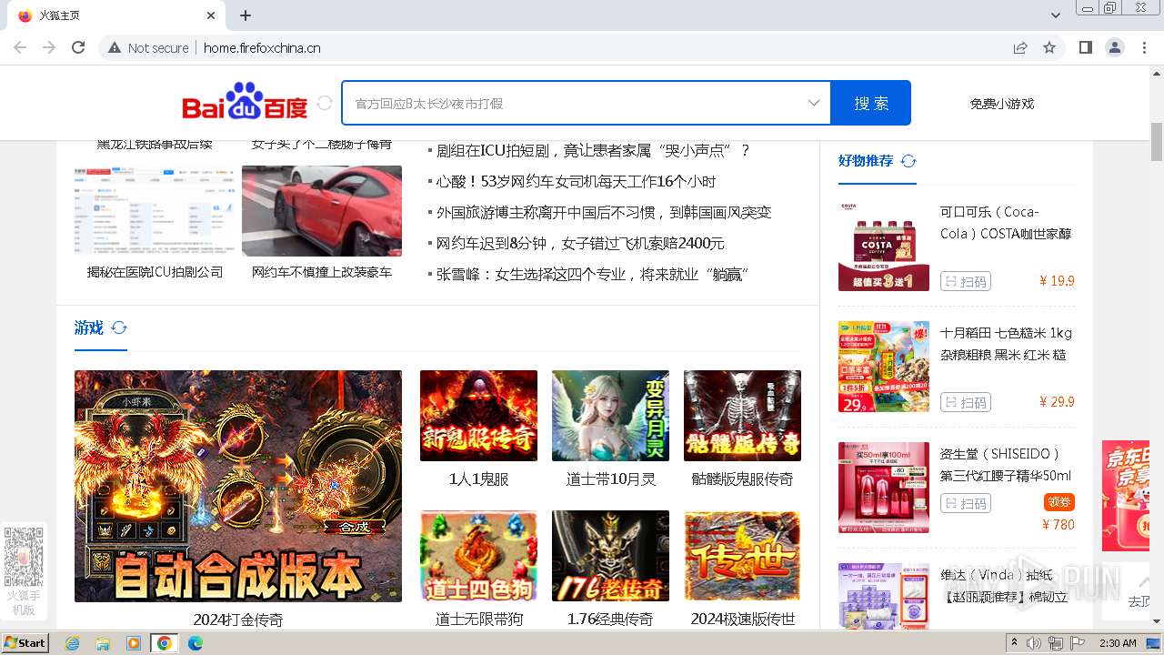This screenshot has width=1164, height=655.
Task: Open the 揭秘在医院ICU拍剧公司 thumbnail
Action: click(x=155, y=211)
